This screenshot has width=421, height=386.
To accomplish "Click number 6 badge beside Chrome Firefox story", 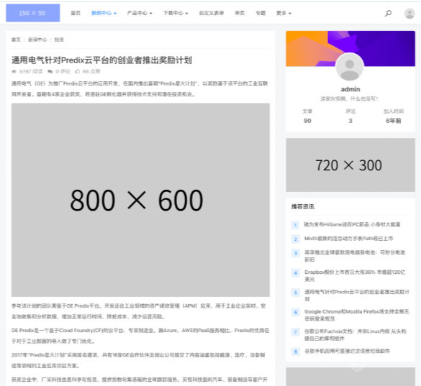I will [x=295, y=312].
